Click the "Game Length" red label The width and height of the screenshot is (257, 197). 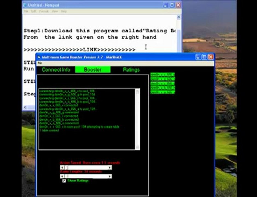click(x=81, y=172)
